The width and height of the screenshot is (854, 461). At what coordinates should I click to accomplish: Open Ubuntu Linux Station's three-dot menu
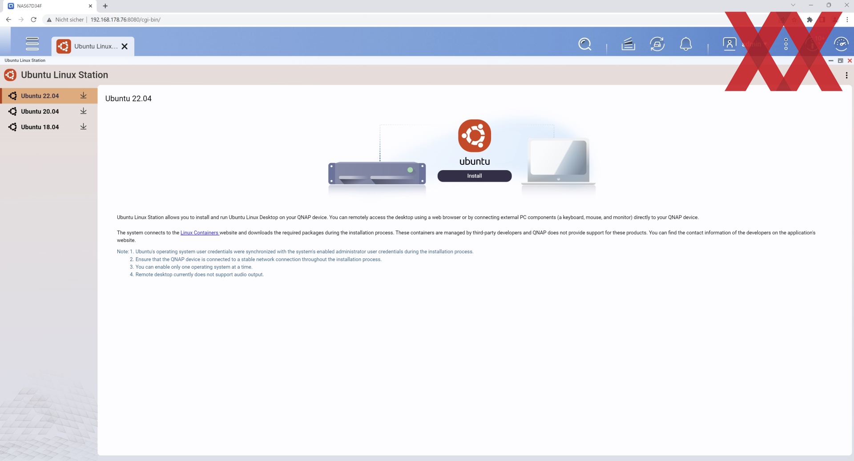846,75
